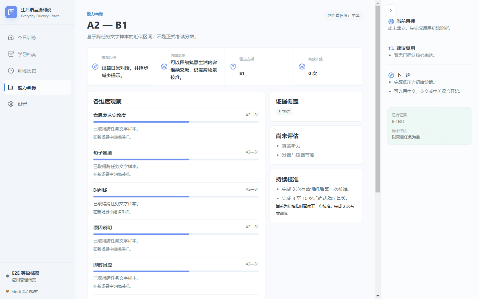479x299 pixels.
Task: Click the target icon next to 当前目标
Action: (x=391, y=22)
